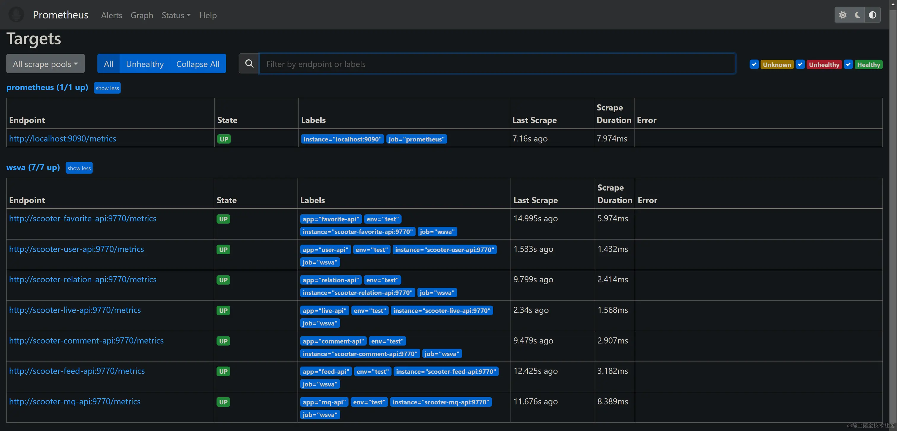Viewport: 897px width, 431px height.
Task: Click the search magnifier icon
Action: pos(249,64)
